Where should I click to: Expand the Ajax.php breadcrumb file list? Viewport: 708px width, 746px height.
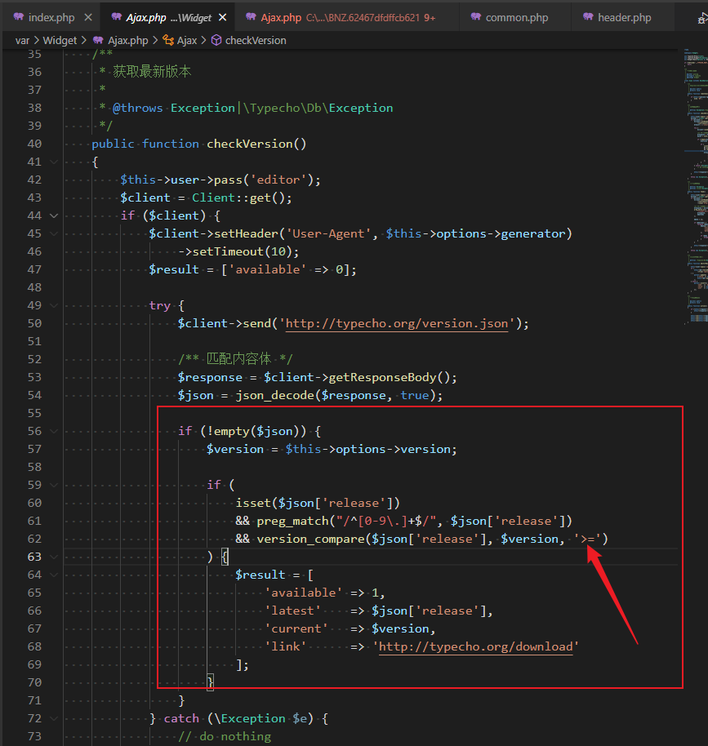(x=127, y=40)
